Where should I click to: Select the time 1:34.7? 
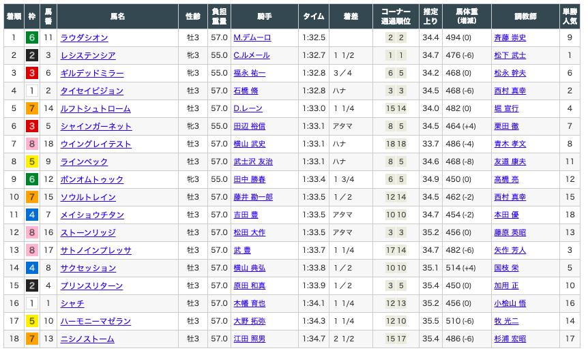point(314,339)
